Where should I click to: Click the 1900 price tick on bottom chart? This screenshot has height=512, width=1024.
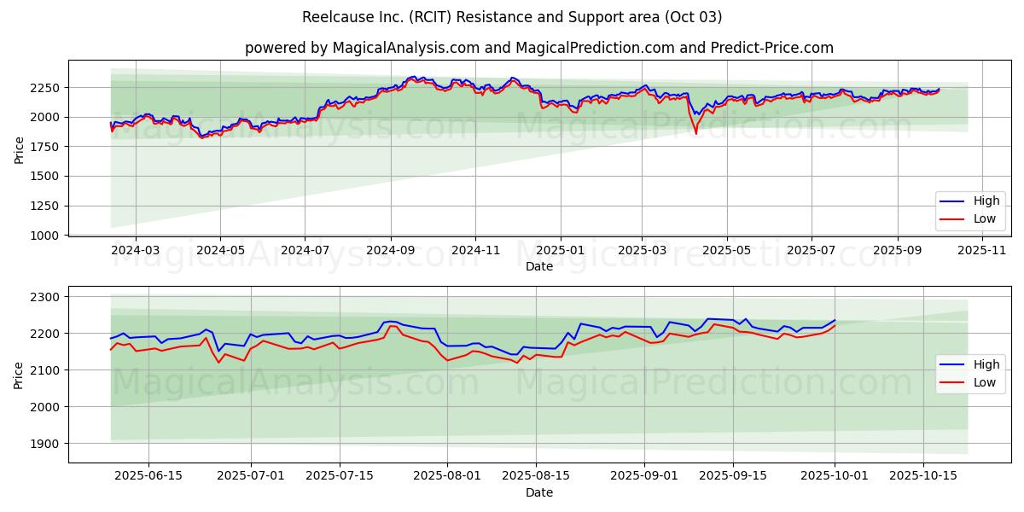(44, 444)
